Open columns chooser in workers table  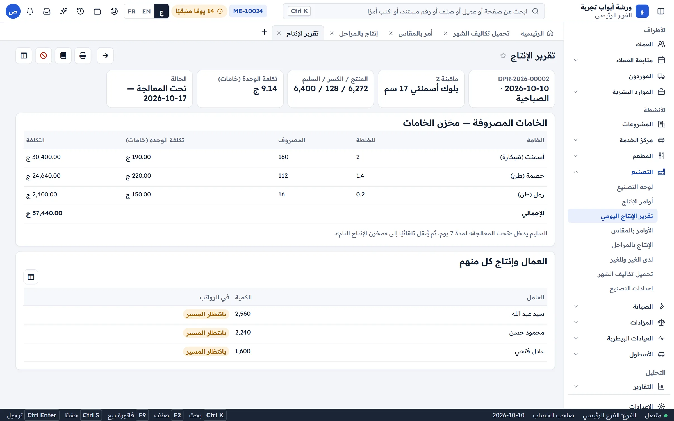point(31,277)
